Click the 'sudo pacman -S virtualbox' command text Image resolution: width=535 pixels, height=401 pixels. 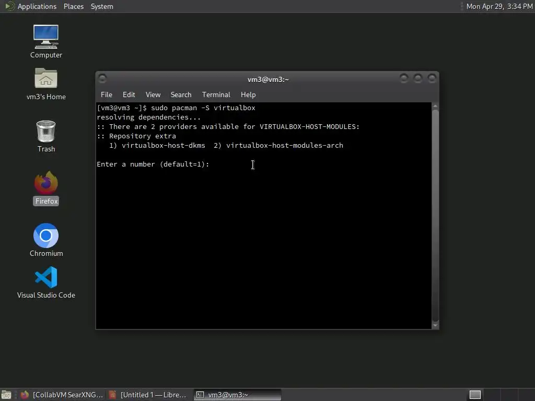coord(203,108)
